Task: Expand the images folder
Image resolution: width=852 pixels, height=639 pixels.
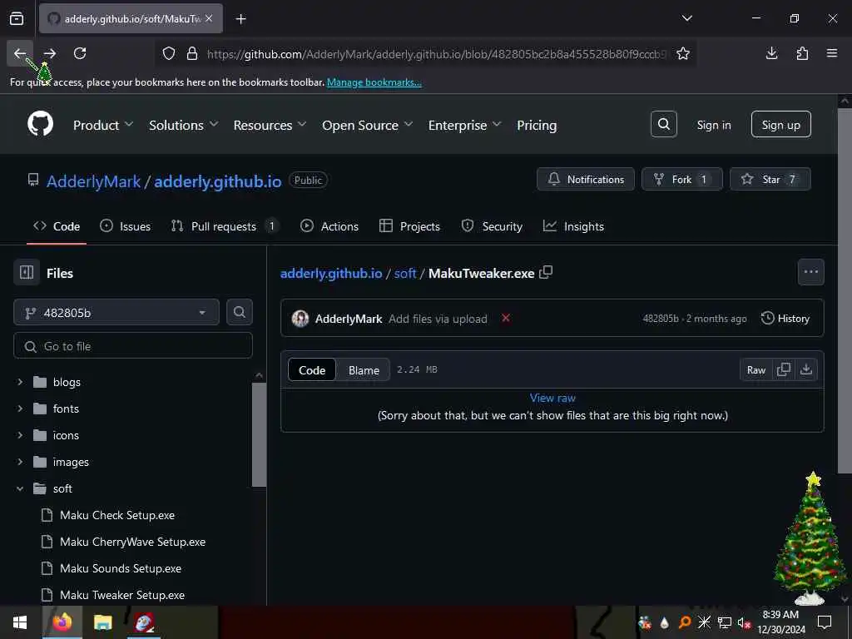Action: coord(20,462)
